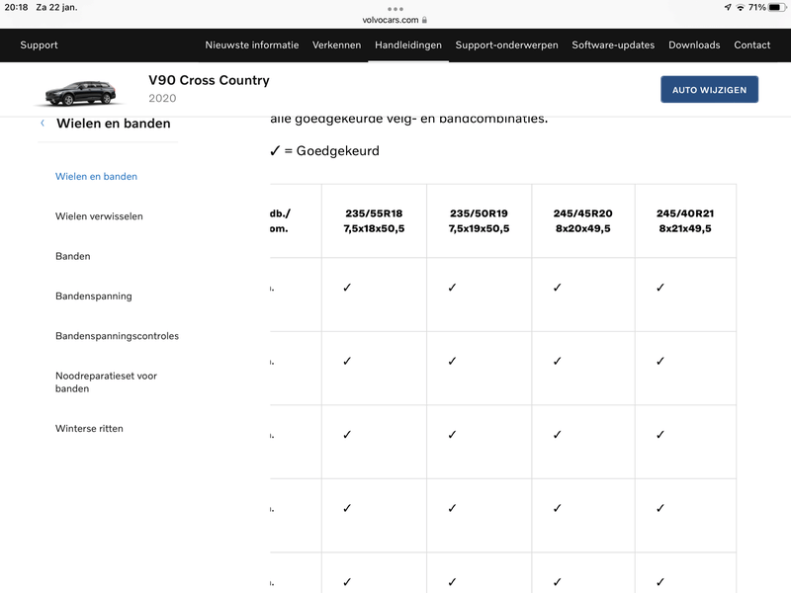Viewport: 791px width, 593px height.
Task: Collapse the sidebar with the back chevron
Action: 41,123
